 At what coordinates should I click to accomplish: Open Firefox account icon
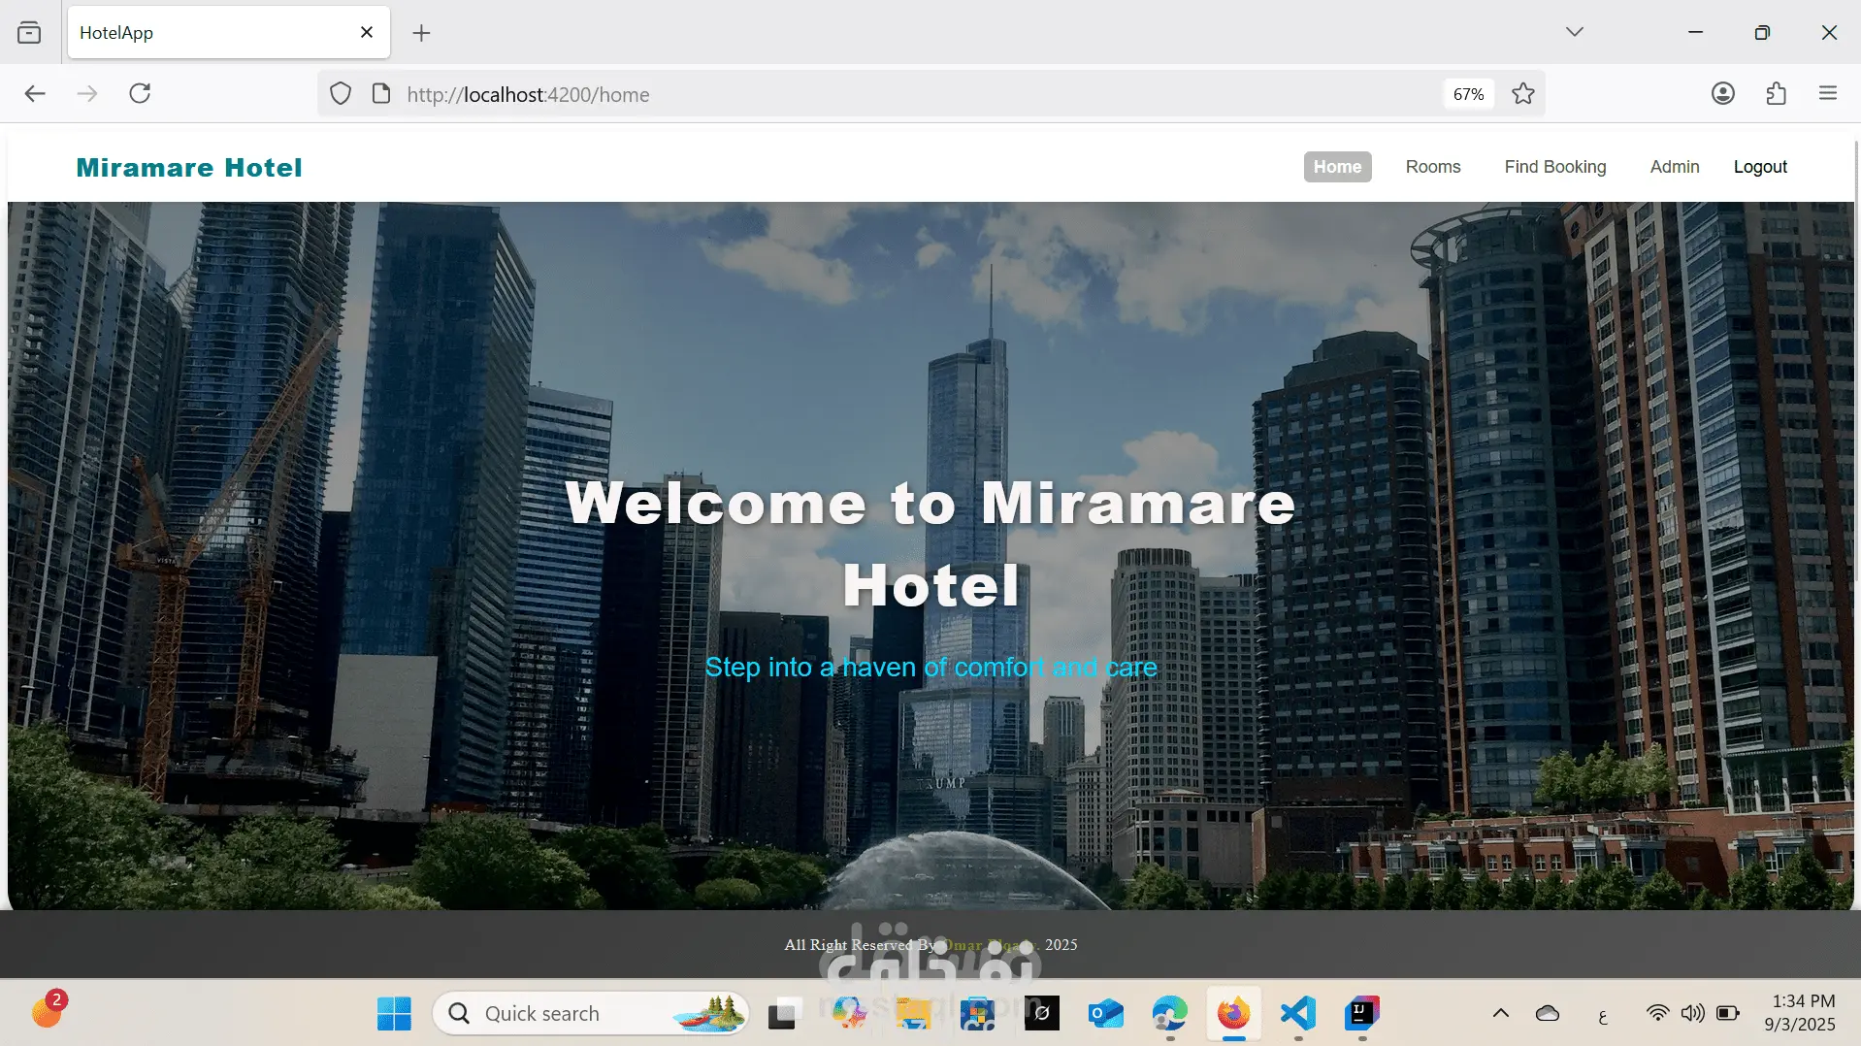(x=1723, y=94)
